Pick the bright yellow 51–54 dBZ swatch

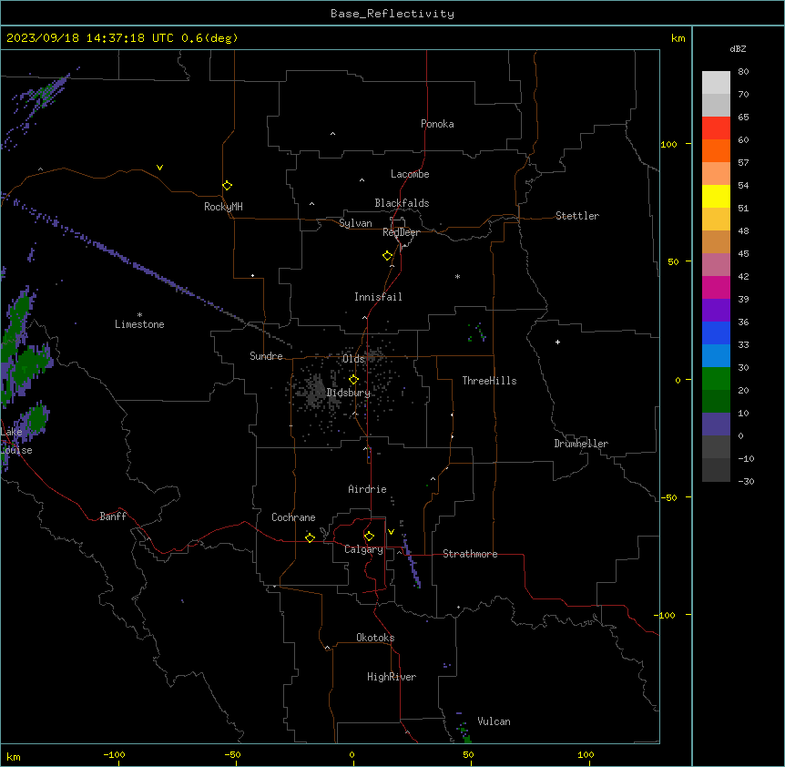(x=716, y=196)
